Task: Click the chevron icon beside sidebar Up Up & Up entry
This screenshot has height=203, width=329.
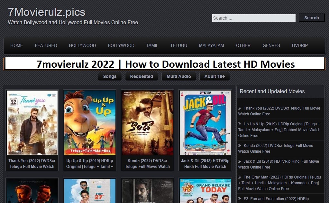Action: 240,124
